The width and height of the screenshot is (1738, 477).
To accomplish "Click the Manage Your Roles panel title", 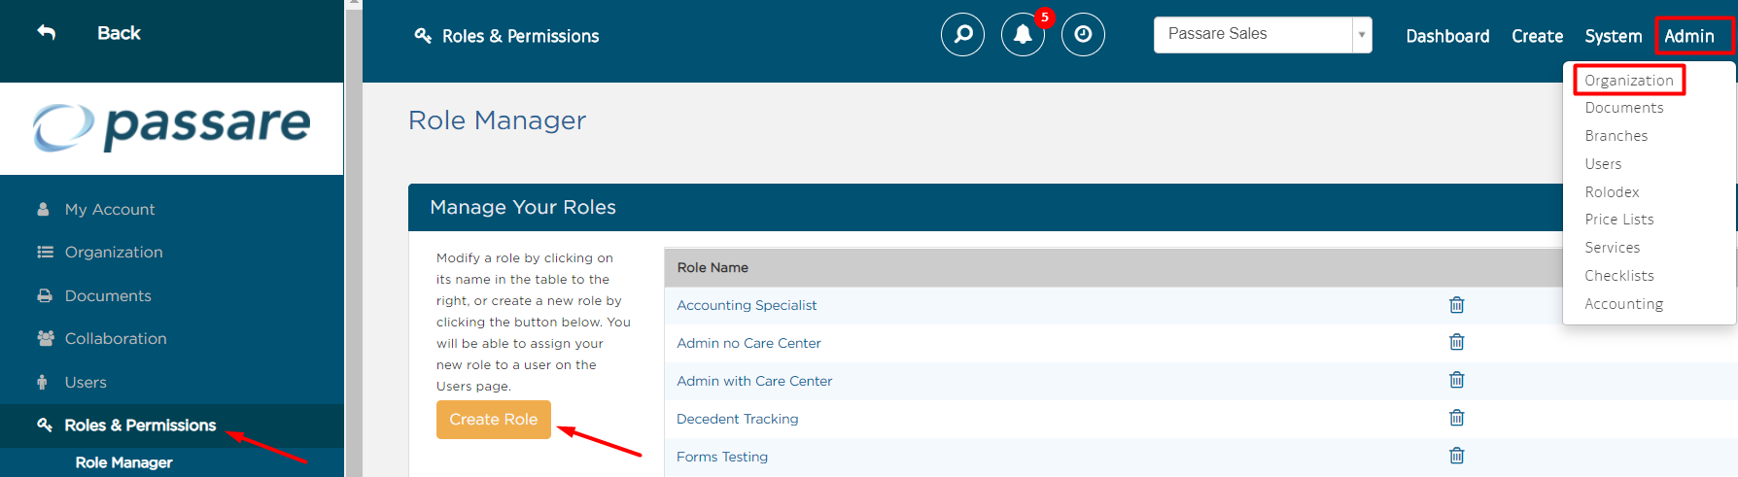I will 523,207.
